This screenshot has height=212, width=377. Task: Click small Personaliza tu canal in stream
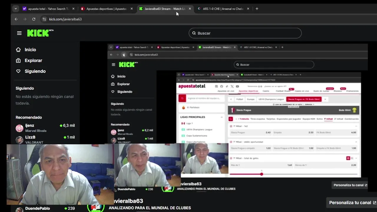(350, 185)
